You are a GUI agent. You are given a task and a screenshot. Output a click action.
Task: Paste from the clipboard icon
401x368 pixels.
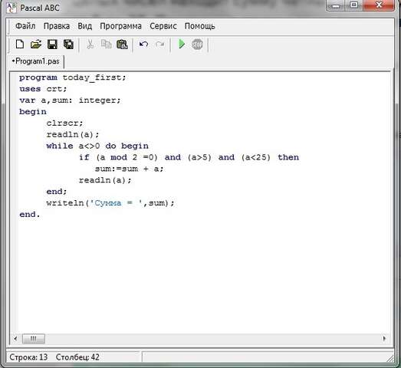(122, 44)
